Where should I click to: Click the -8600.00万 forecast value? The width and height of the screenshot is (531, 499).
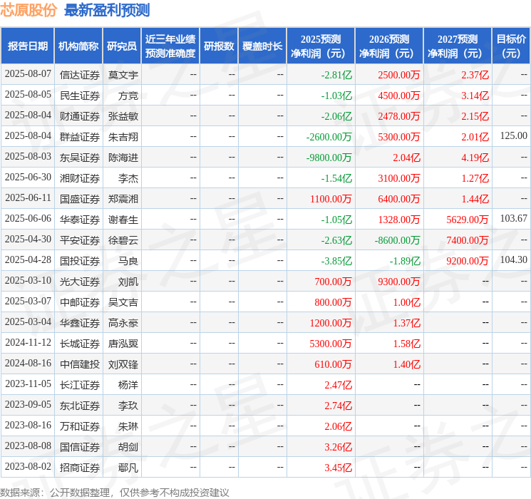(397, 240)
